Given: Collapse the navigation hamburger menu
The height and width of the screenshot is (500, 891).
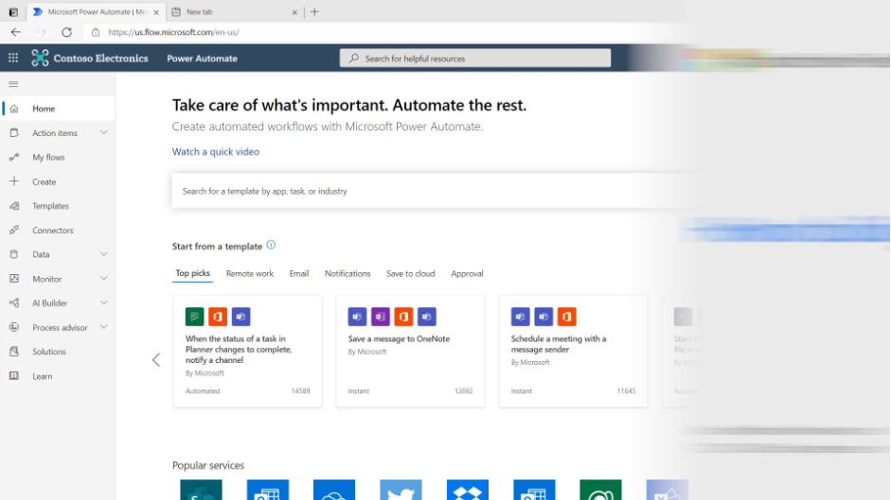Looking at the screenshot, I should click(x=13, y=84).
